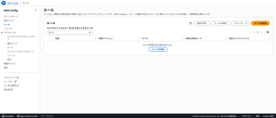Open the パートナー external link

10,81
